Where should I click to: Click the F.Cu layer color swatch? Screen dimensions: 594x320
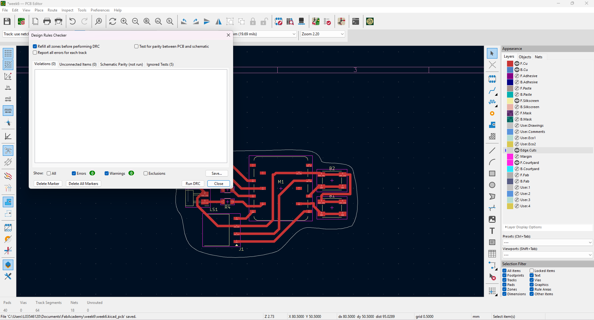[x=510, y=64]
